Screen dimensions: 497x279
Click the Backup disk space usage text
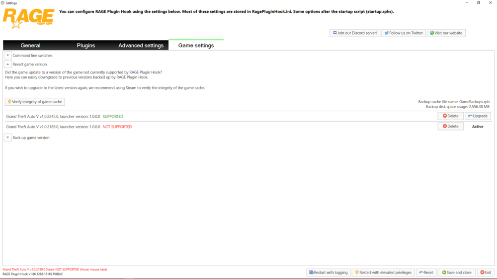(457, 107)
